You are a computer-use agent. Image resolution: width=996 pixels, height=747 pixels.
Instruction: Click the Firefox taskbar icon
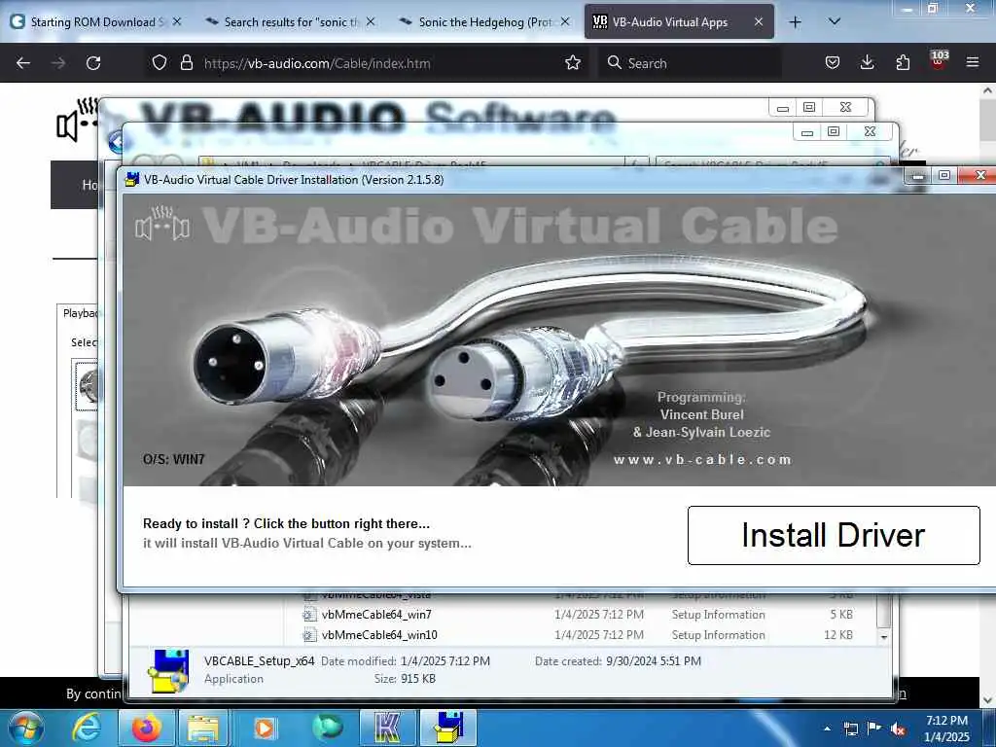147,728
